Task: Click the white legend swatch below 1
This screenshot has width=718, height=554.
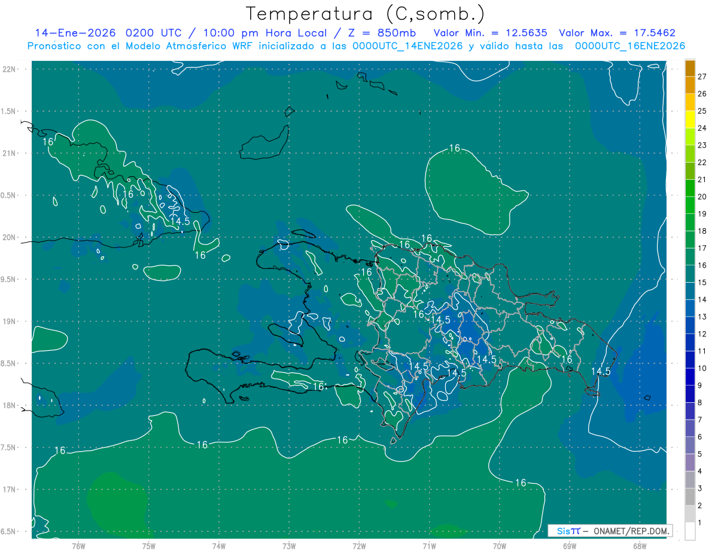Action: pyautogui.click(x=690, y=531)
